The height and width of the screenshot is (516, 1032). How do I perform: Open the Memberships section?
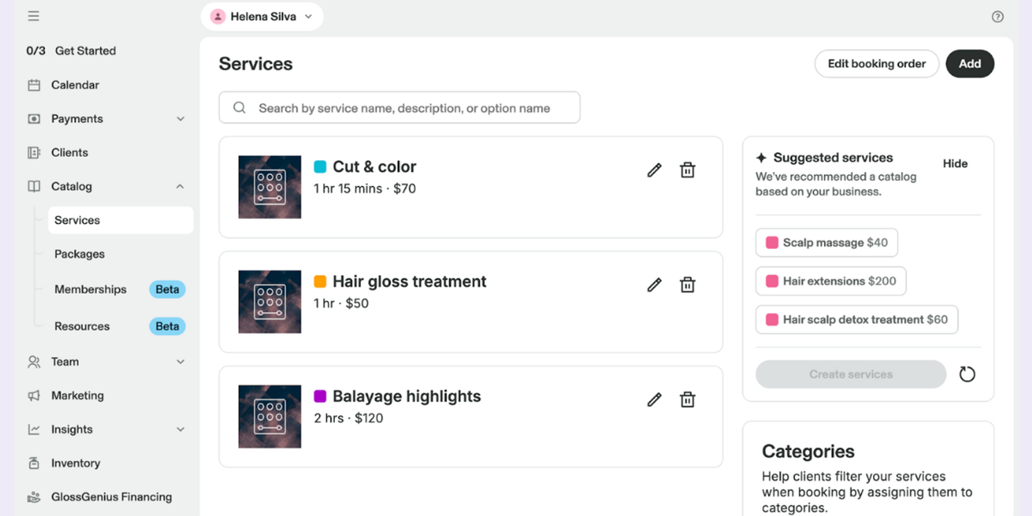coord(90,289)
